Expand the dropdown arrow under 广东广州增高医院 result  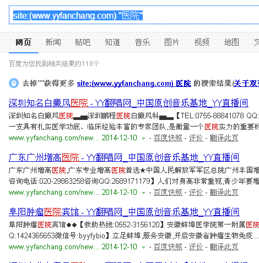pos(143,193)
